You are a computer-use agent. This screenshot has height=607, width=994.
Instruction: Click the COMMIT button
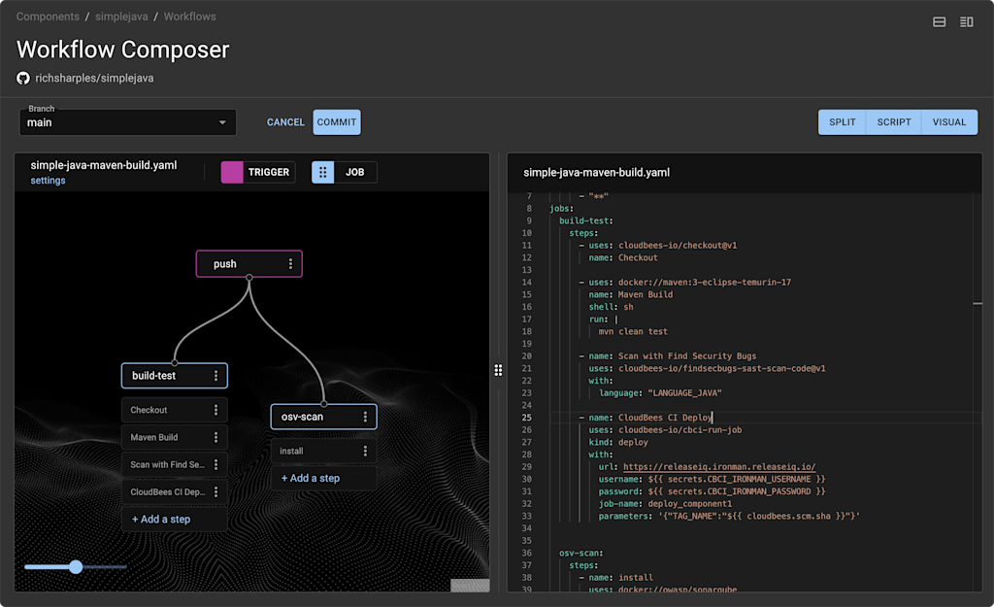click(x=337, y=122)
